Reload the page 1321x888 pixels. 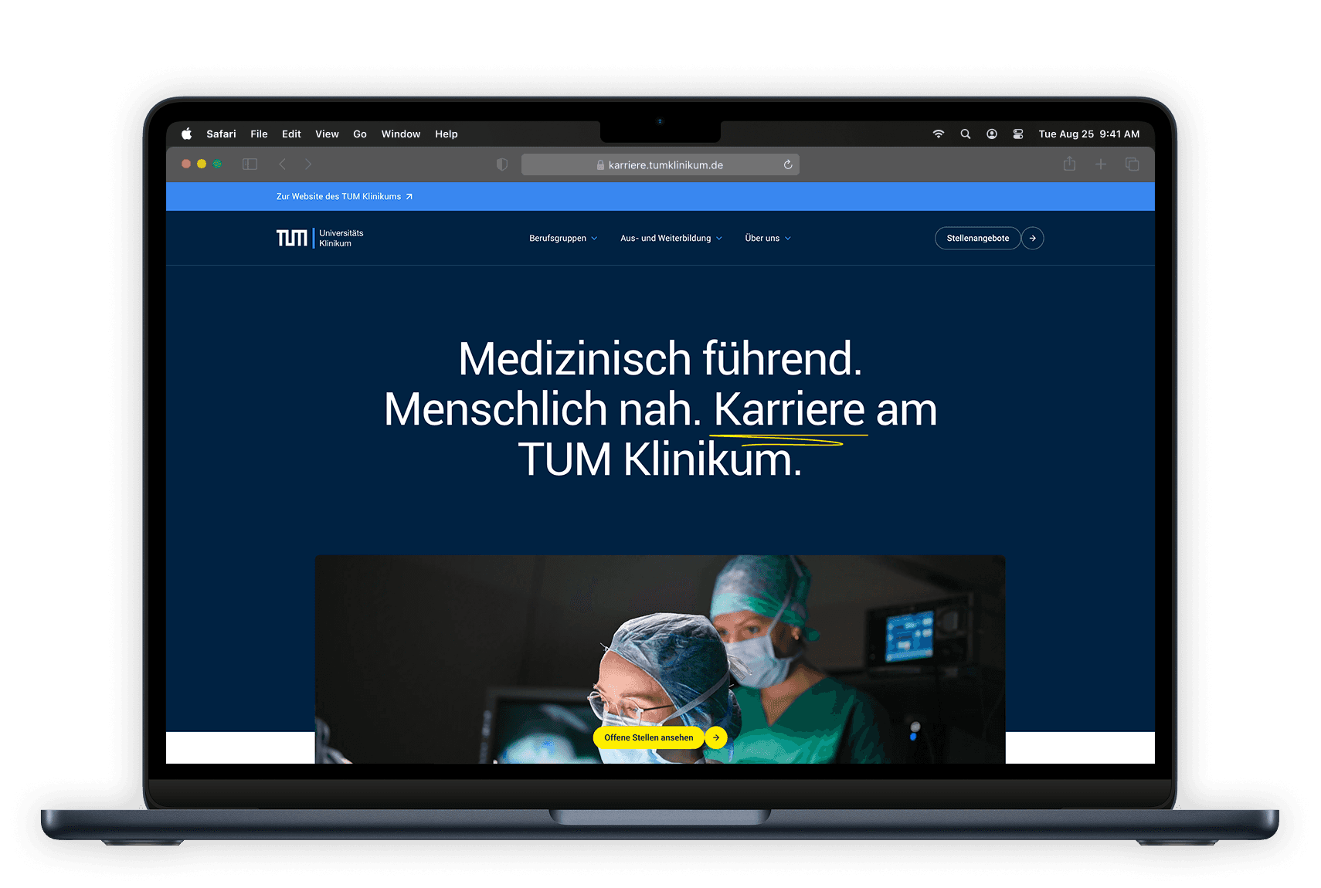(x=788, y=164)
